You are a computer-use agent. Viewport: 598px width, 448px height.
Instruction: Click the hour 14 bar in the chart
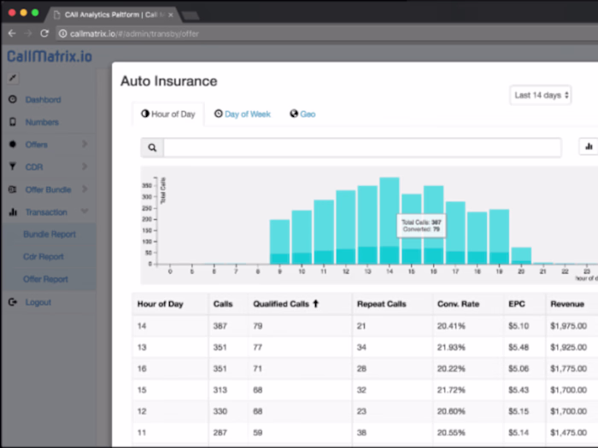coord(390,220)
